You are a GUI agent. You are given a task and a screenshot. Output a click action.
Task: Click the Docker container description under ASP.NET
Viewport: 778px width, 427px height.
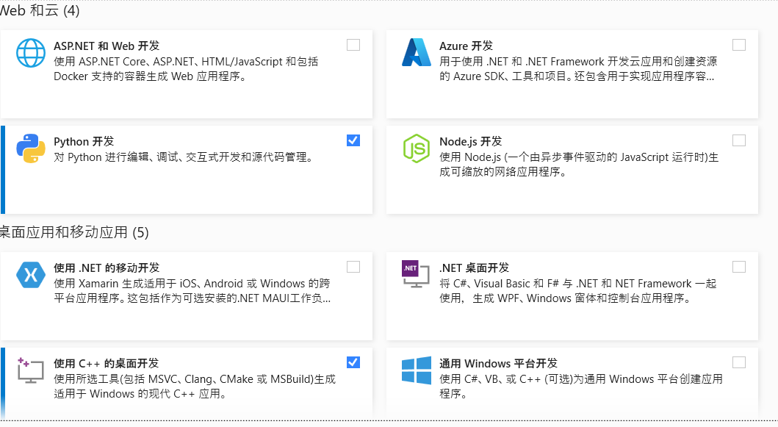coord(186,69)
